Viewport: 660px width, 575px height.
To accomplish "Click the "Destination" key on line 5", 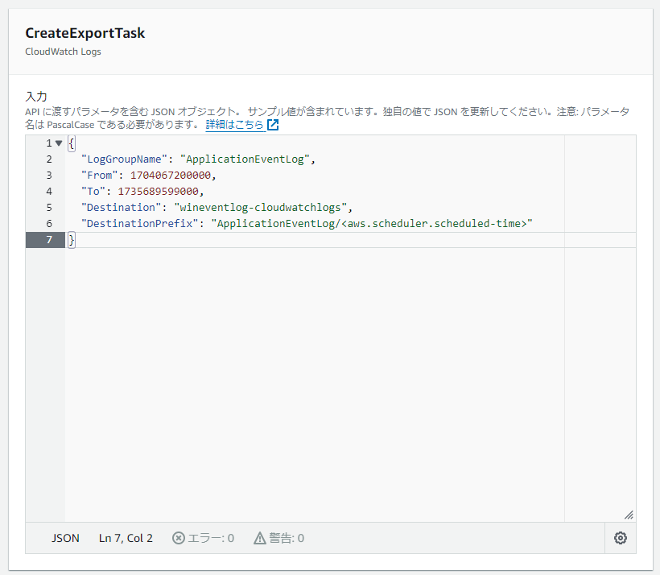I will [122, 207].
